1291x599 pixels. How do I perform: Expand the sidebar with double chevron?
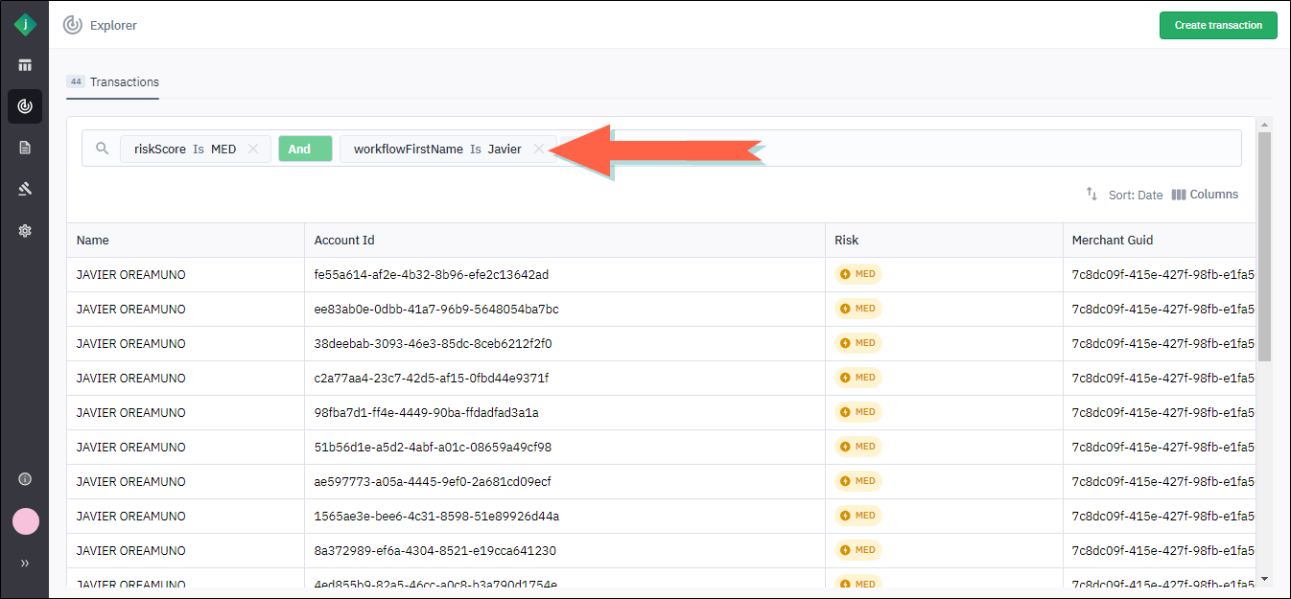[x=25, y=564]
